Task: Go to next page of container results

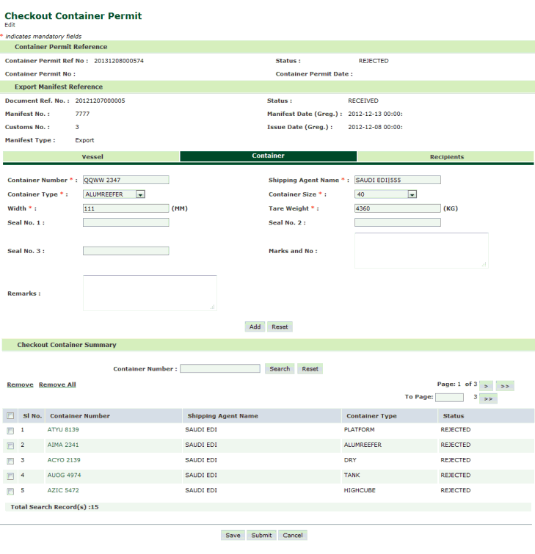Action: point(486,385)
